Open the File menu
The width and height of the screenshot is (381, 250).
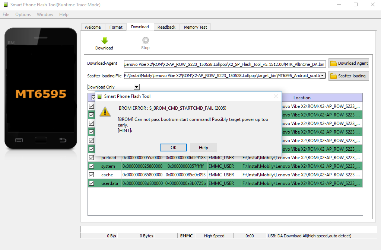pos(6,14)
